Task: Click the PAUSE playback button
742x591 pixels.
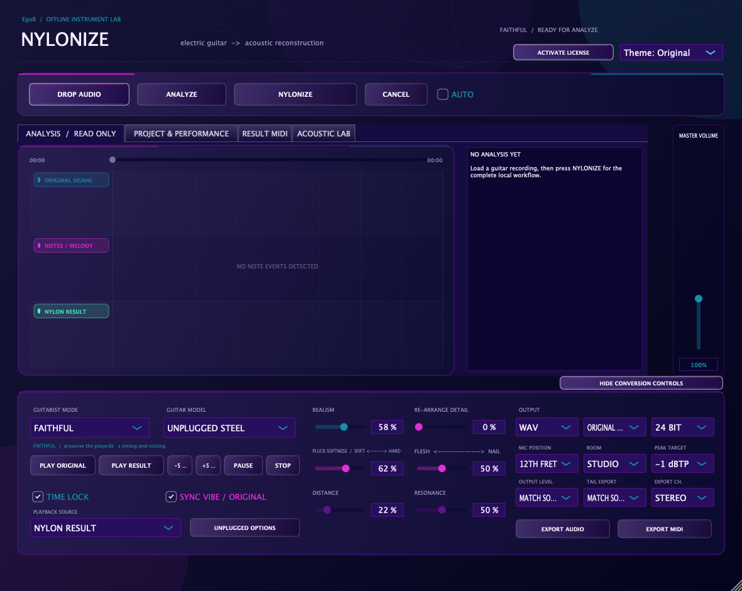Action: coord(243,466)
